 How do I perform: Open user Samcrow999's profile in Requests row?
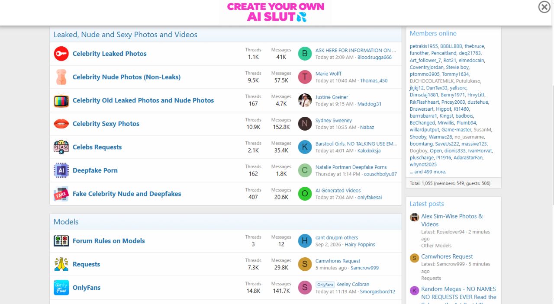[365, 268]
